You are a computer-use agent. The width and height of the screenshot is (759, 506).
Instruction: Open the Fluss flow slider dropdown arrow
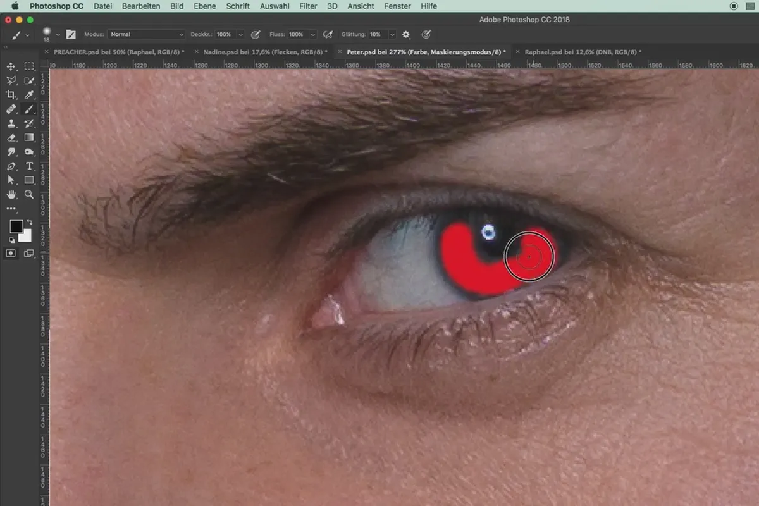pyautogui.click(x=313, y=35)
